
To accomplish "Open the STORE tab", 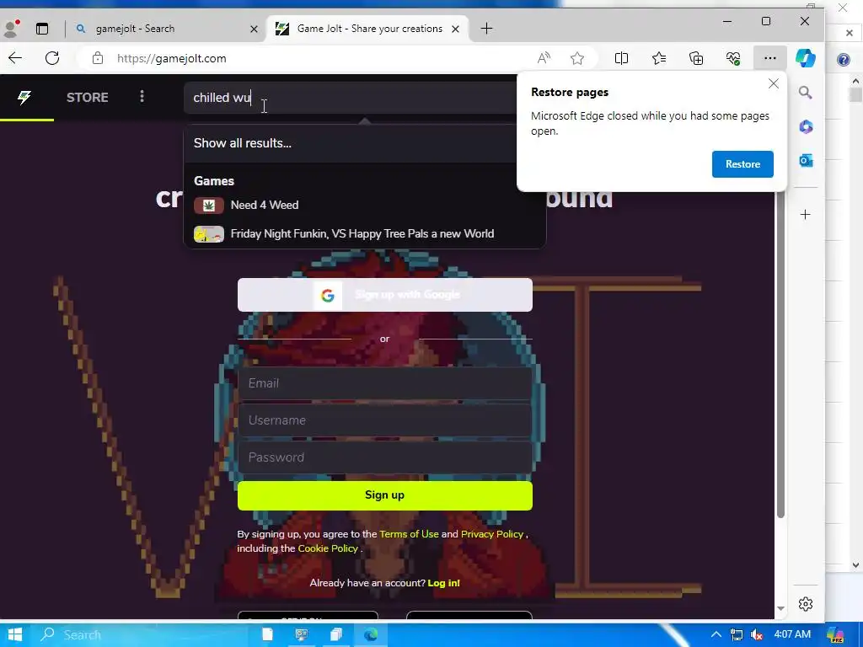I will point(87,98).
